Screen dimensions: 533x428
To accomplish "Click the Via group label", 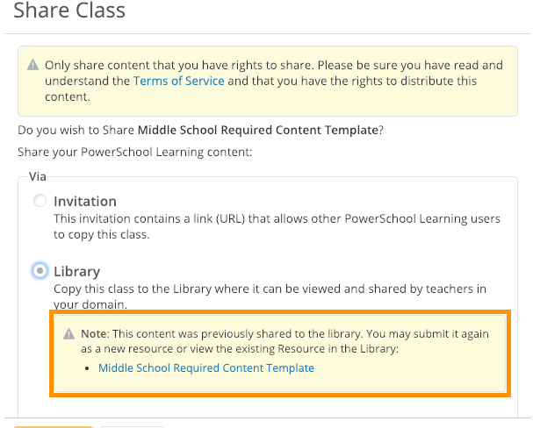I will pos(38,175).
